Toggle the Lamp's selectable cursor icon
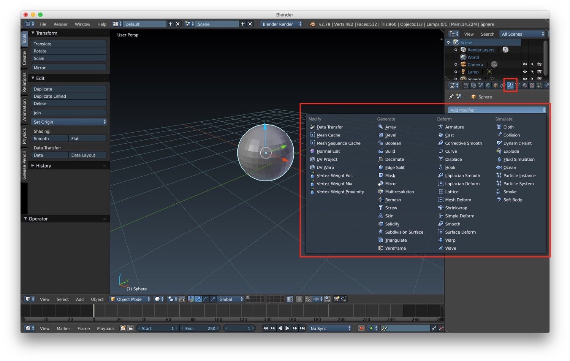The width and height of the screenshot is (570, 361). 532,72
